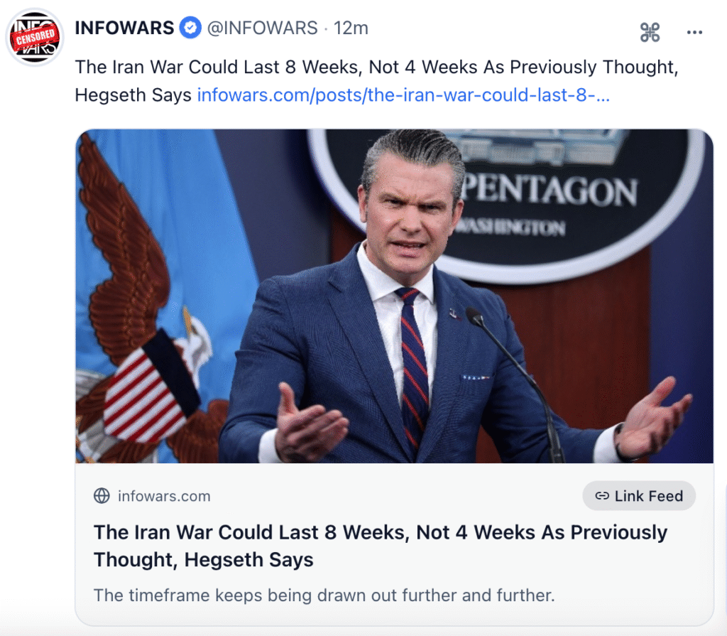The width and height of the screenshot is (727, 636).
Task: Click the INFOWARS display name
Action: coord(124,28)
